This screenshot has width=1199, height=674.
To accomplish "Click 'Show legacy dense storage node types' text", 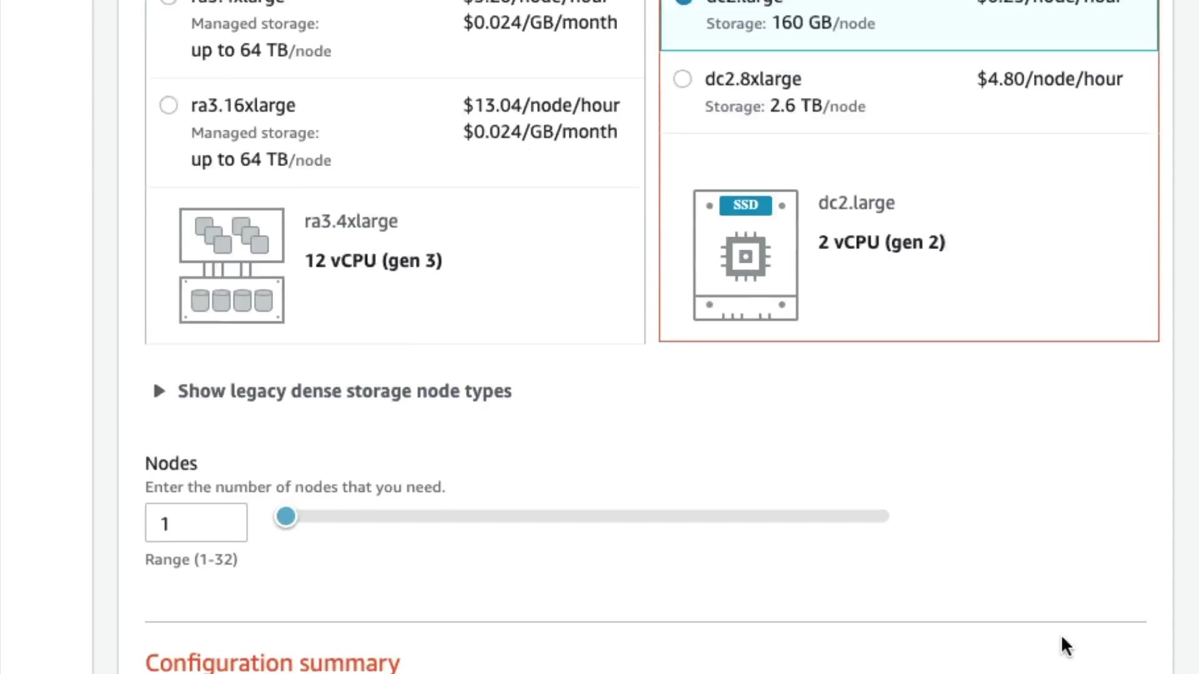I will click(x=344, y=391).
